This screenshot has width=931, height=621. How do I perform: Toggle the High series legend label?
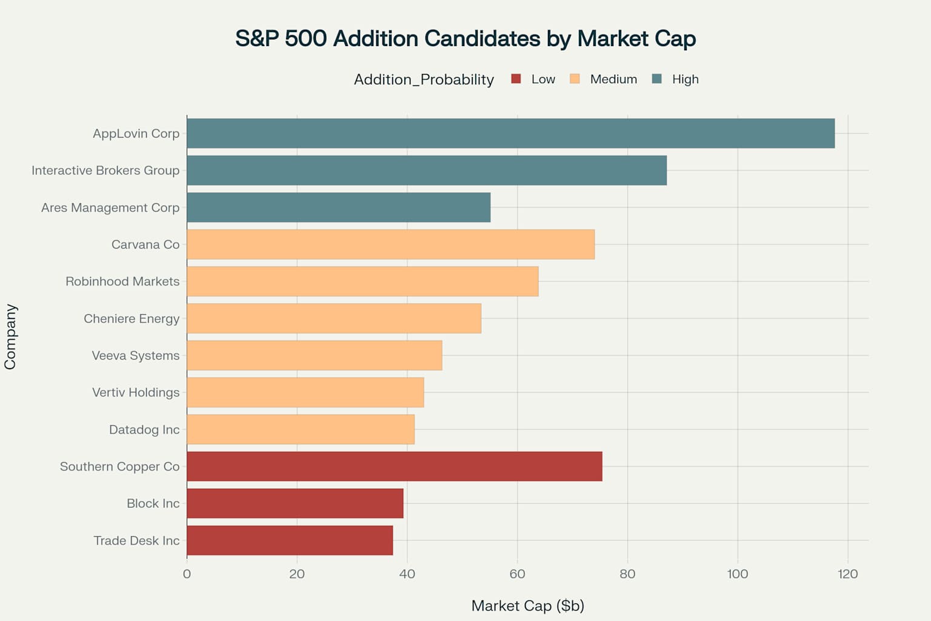685,79
